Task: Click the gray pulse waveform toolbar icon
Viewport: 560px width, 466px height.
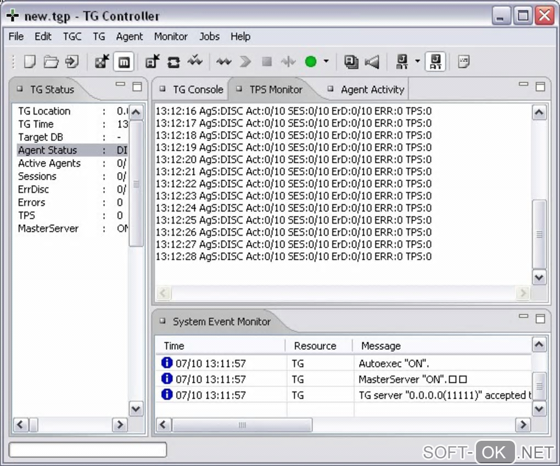Action: pyautogui.click(x=288, y=62)
